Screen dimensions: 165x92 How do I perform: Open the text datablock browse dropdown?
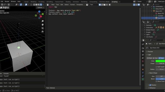pyautogui.click(x=88, y=5)
